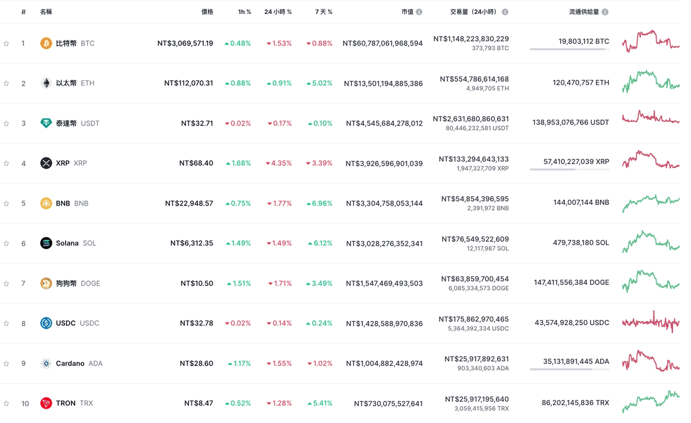Click the Ethereum diamond logo icon

46,83
